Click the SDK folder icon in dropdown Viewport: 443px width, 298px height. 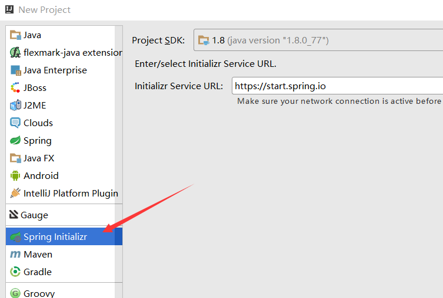204,40
